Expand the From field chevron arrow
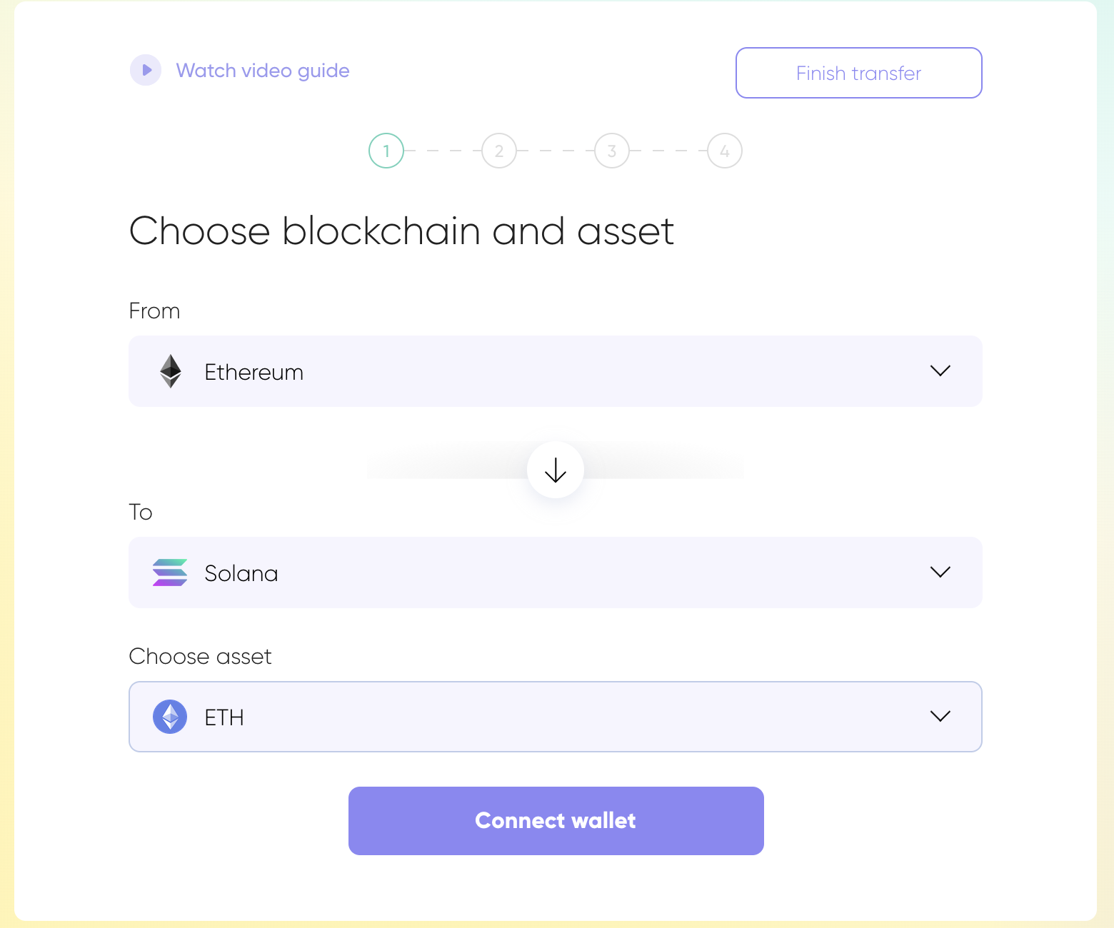Screen dimensions: 1114x928 (x=940, y=370)
